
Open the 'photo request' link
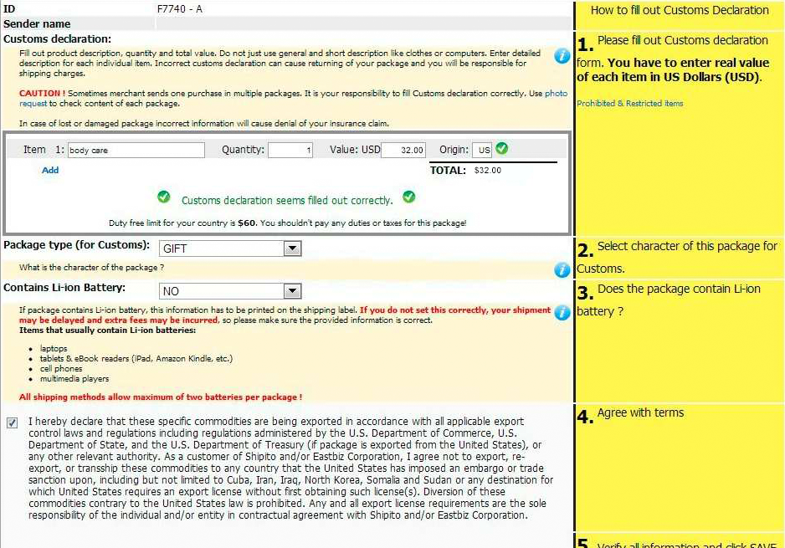[x=556, y=94]
